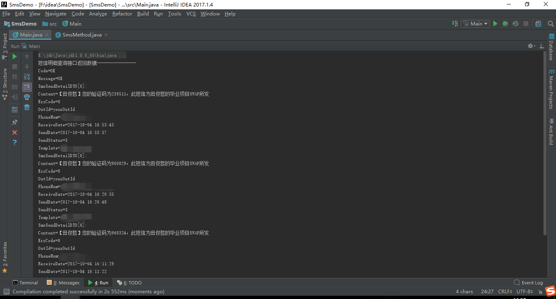Open Search Everywhere with magnifier icon

click(550, 24)
